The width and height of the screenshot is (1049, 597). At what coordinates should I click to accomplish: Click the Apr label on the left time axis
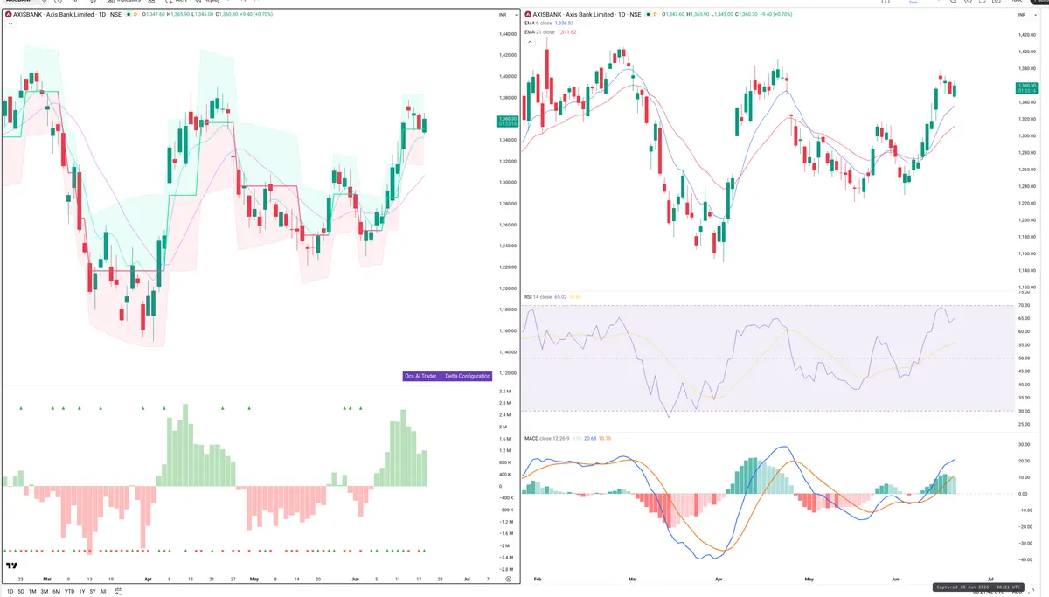(x=149, y=579)
